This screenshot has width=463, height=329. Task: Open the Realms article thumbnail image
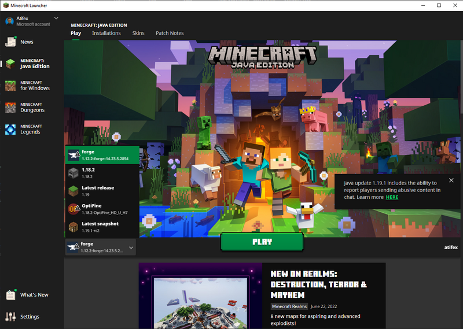[200, 296]
